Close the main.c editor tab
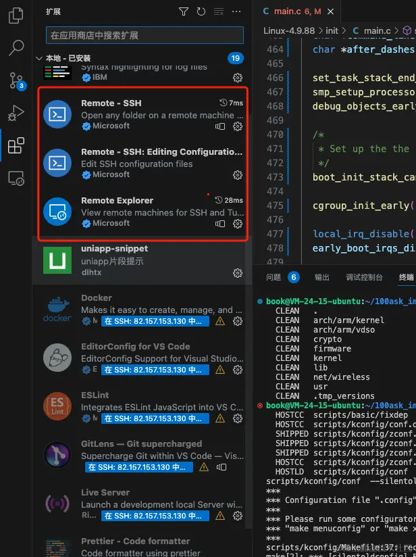416x557 pixels. click(330, 11)
